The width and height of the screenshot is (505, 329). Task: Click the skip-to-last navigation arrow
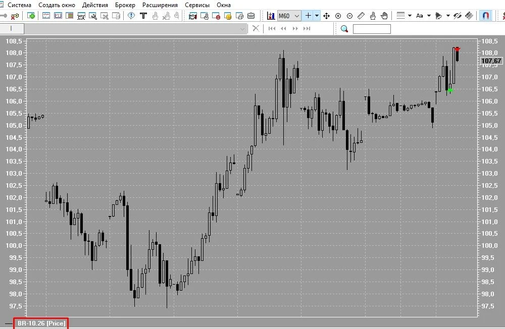[307, 29]
